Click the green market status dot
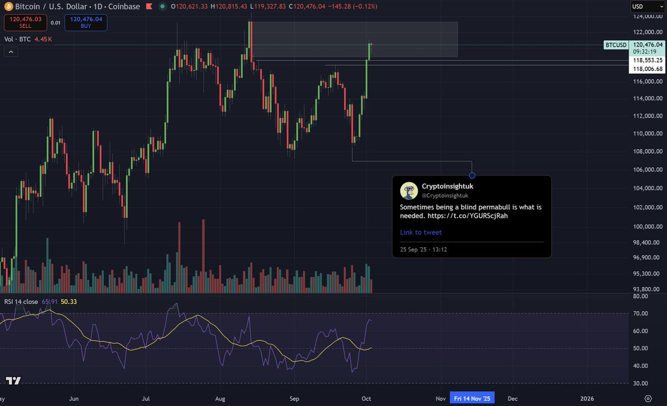The height and width of the screenshot is (406, 667). pos(162,7)
